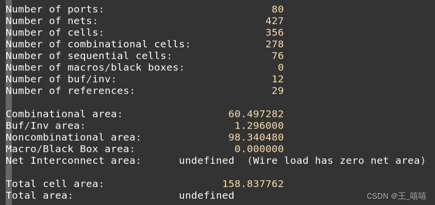Click the Noncombinational area value 98.340480
The image size is (435, 205).
pos(256,138)
